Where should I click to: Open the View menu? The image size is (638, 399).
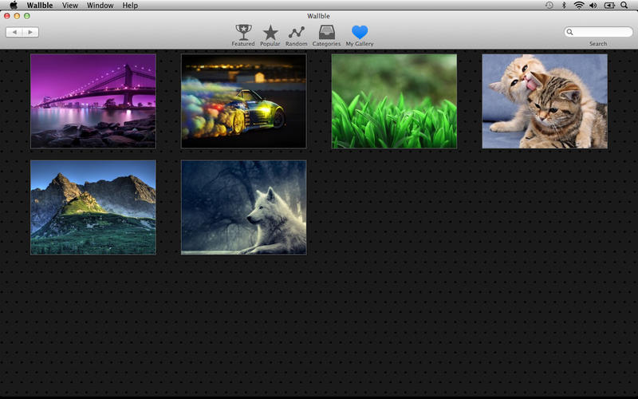click(x=70, y=5)
